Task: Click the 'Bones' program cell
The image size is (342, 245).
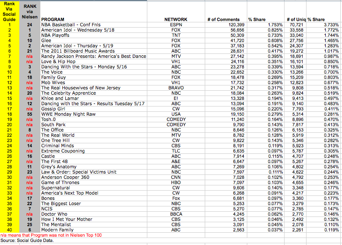Action: point(93,199)
